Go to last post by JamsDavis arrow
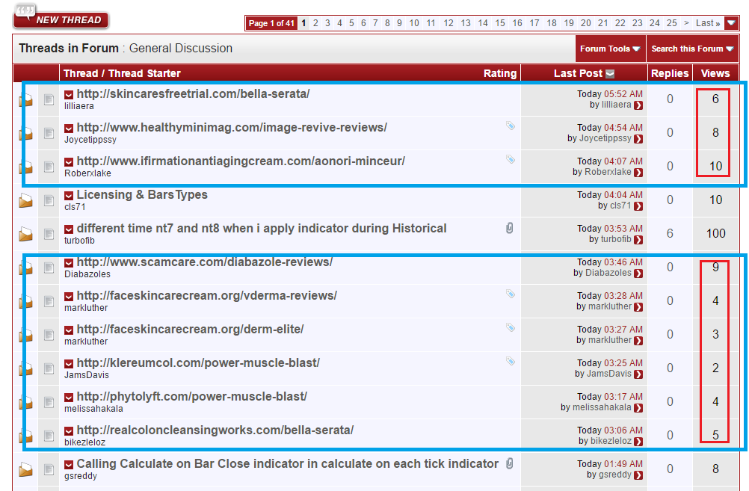This screenshot has width=749, height=491. pos(638,374)
